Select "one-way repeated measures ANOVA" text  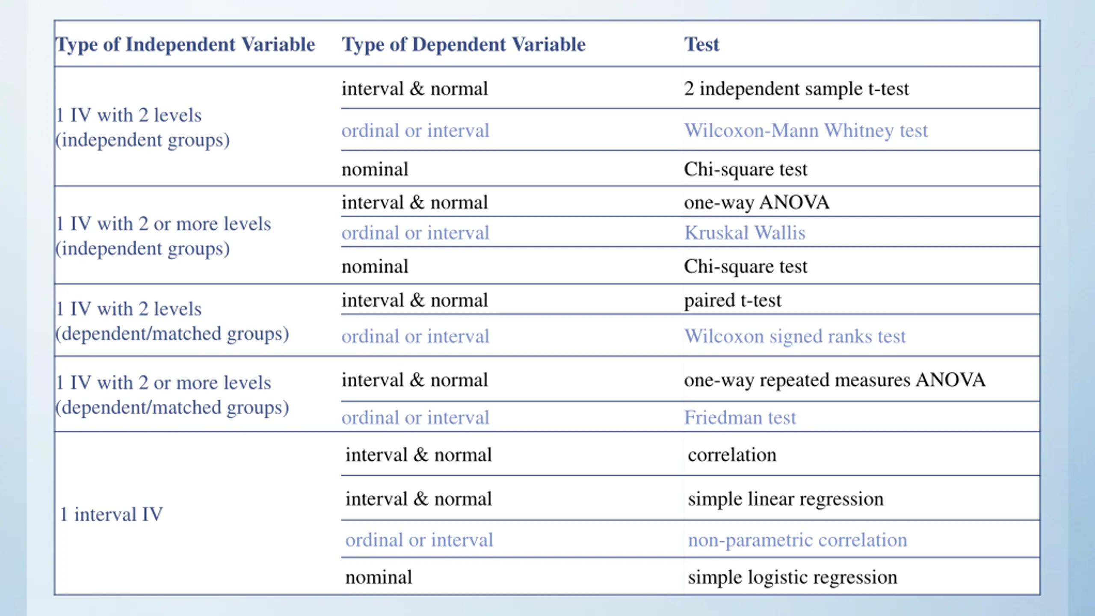[x=834, y=380]
